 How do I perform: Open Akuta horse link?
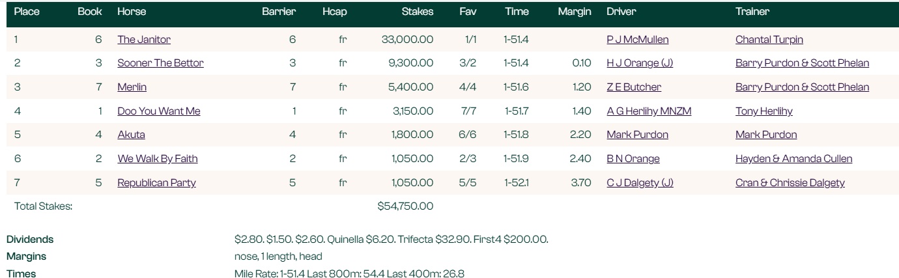click(131, 135)
